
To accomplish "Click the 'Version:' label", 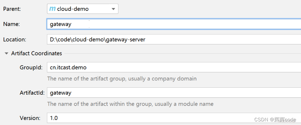I will (30, 118).
